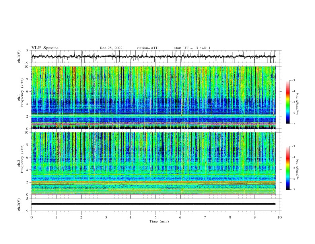The width and height of the screenshot is (315, 244).
Task: Click the ch.1 voltage waveform trace
Action: point(153,57)
